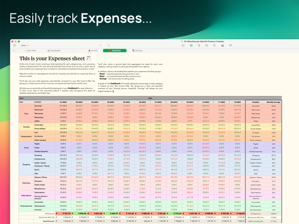The height and width of the screenshot is (224, 299).
Task: Click the heading 'This is your Expenses sheet'
Action: [52, 59]
